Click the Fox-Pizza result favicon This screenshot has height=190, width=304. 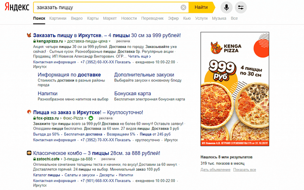29,112
